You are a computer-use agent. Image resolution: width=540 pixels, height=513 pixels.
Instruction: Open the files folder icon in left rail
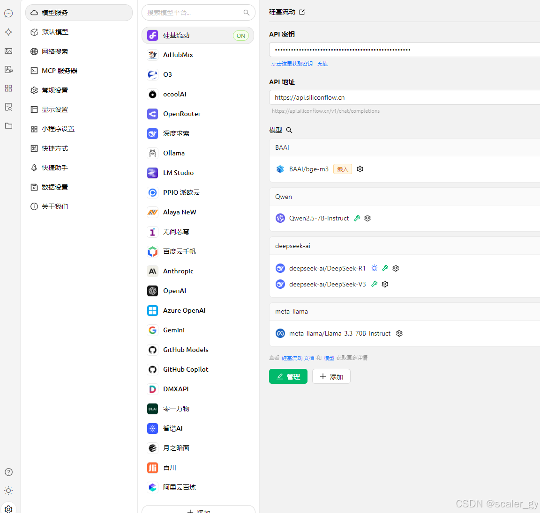(8, 125)
